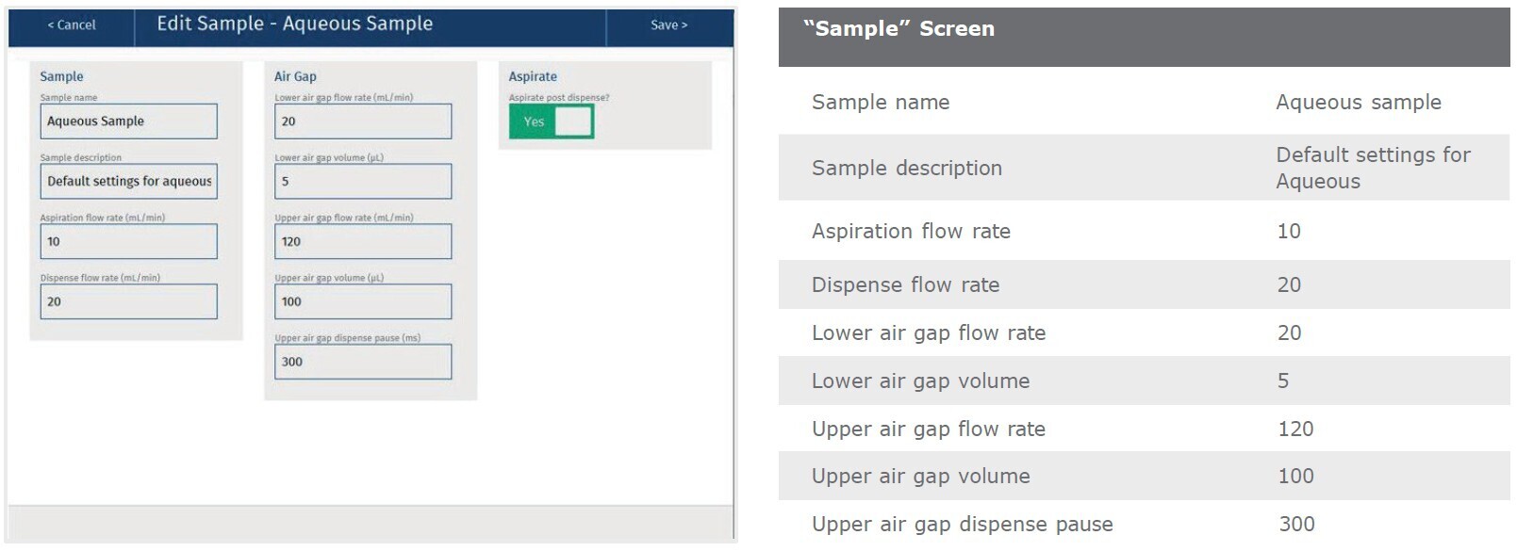This screenshot has width=1517, height=551.
Task: Focus the Dispense flow rate field
Action: pyautogui.click(x=128, y=302)
